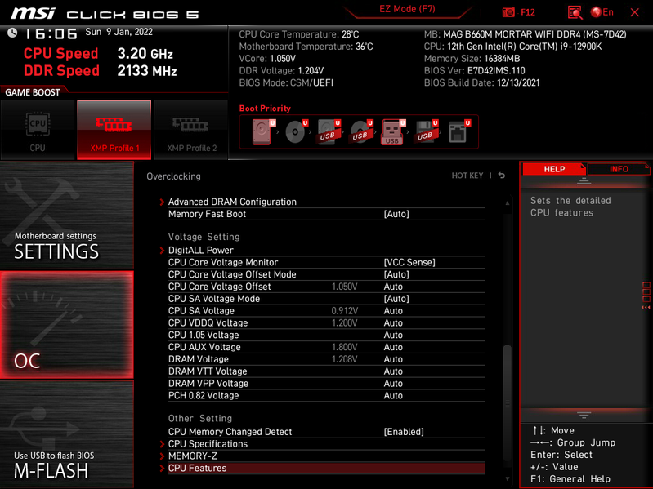This screenshot has height=489, width=653.
Task: Edit the PCH 0.82 Voltage Auto field
Action: [393, 395]
